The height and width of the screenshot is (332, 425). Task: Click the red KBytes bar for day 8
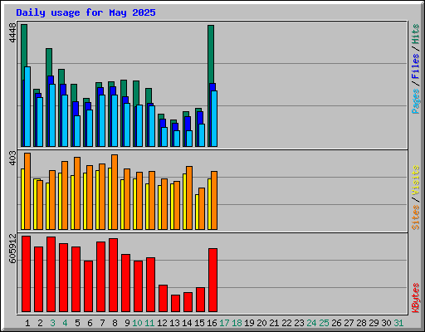tap(113, 275)
